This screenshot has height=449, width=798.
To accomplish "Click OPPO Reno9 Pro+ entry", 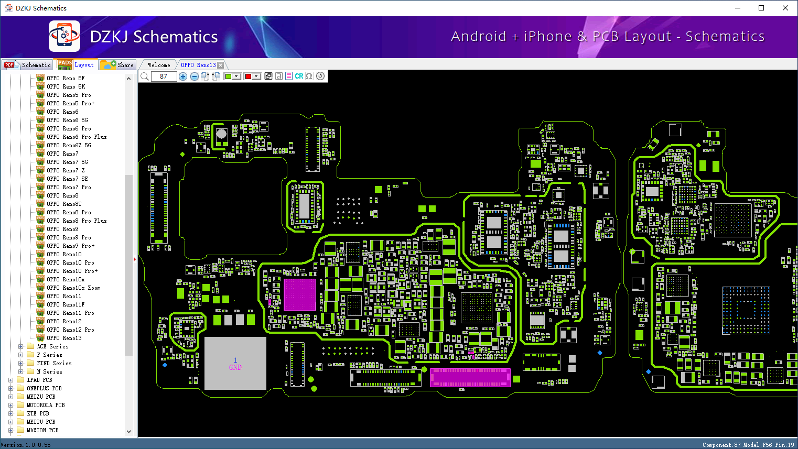I will click(71, 246).
